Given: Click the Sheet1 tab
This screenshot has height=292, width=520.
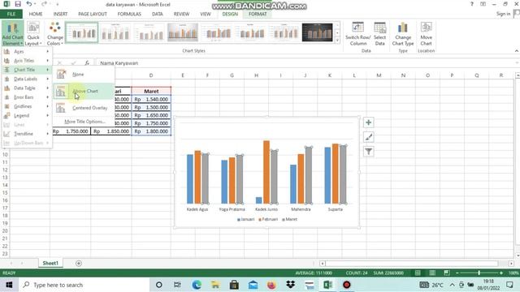Looking at the screenshot, I should click(50, 263).
